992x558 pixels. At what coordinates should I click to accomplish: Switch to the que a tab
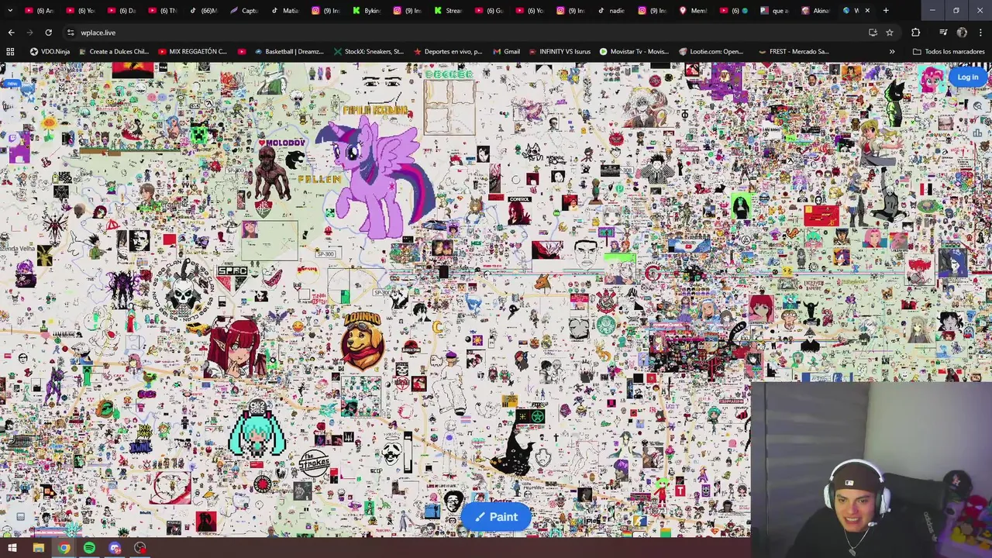[773, 10]
